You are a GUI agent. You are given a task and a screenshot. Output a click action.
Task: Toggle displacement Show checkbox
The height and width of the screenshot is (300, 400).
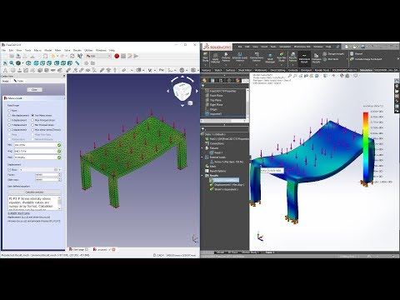click(9, 169)
